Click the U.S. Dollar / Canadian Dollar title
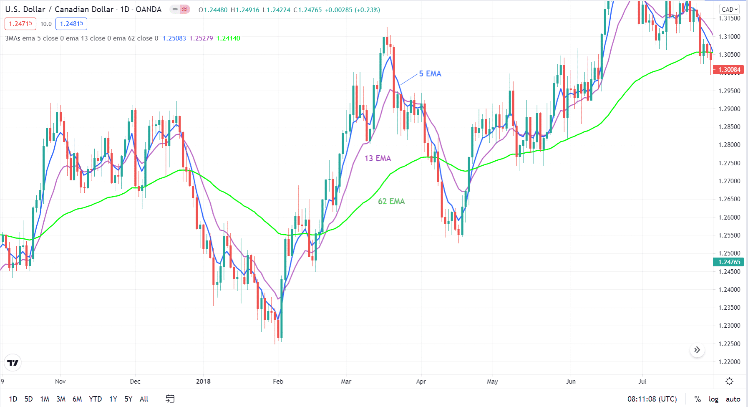 coord(59,9)
